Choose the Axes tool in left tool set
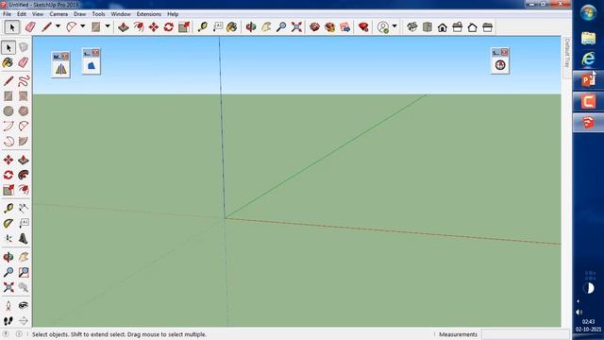Image resolution: width=604 pixels, height=340 pixels. tap(8, 239)
